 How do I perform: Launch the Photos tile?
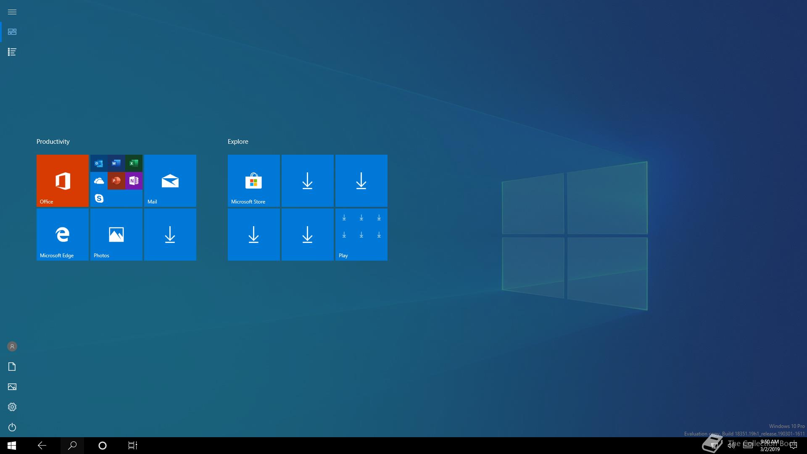[x=116, y=235]
